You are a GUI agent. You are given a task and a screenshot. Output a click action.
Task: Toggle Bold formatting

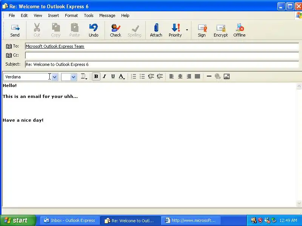(96, 76)
